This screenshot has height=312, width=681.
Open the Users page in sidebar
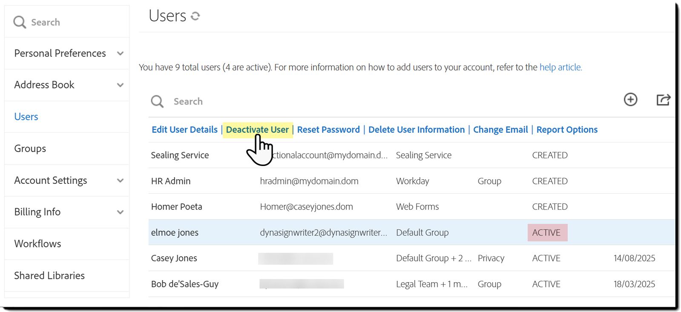[26, 117]
